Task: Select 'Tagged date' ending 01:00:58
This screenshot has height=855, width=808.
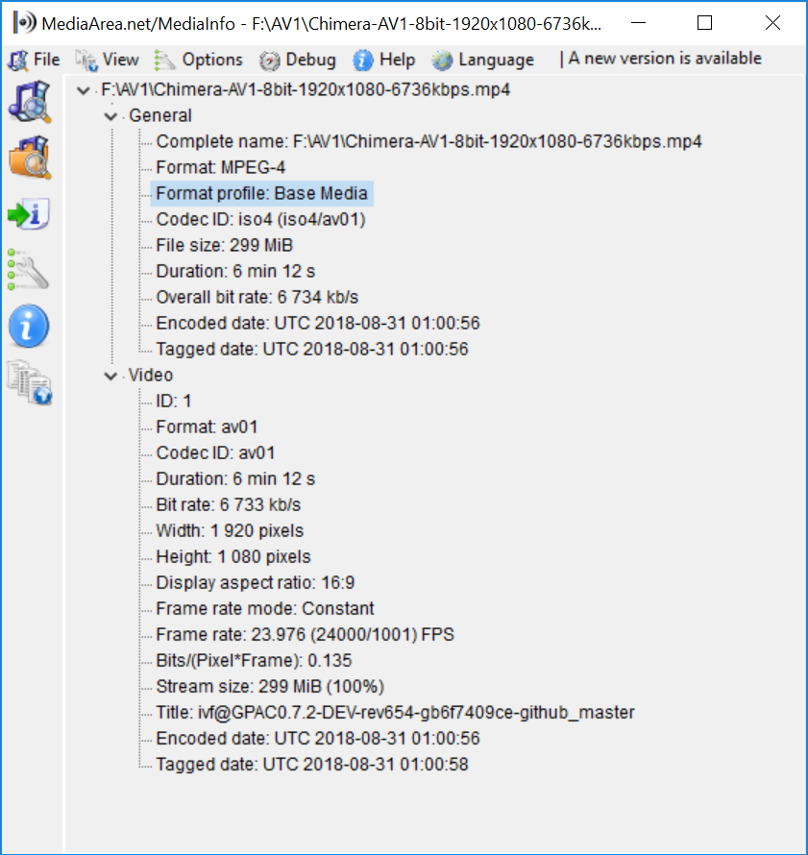Action: pyautogui.click(x=312, y=765)
